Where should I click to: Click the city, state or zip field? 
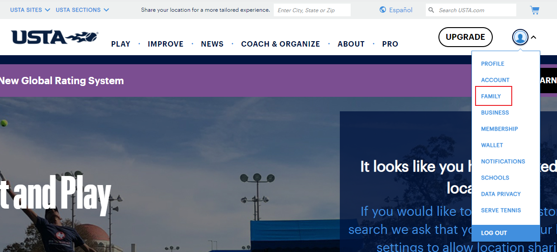coord(312,10)
